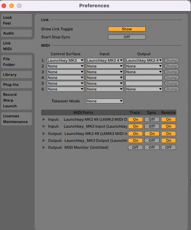Screen dimensions: 191x230
Task: Open Control Surface dropdown for row 1
Action: (65, 61)
